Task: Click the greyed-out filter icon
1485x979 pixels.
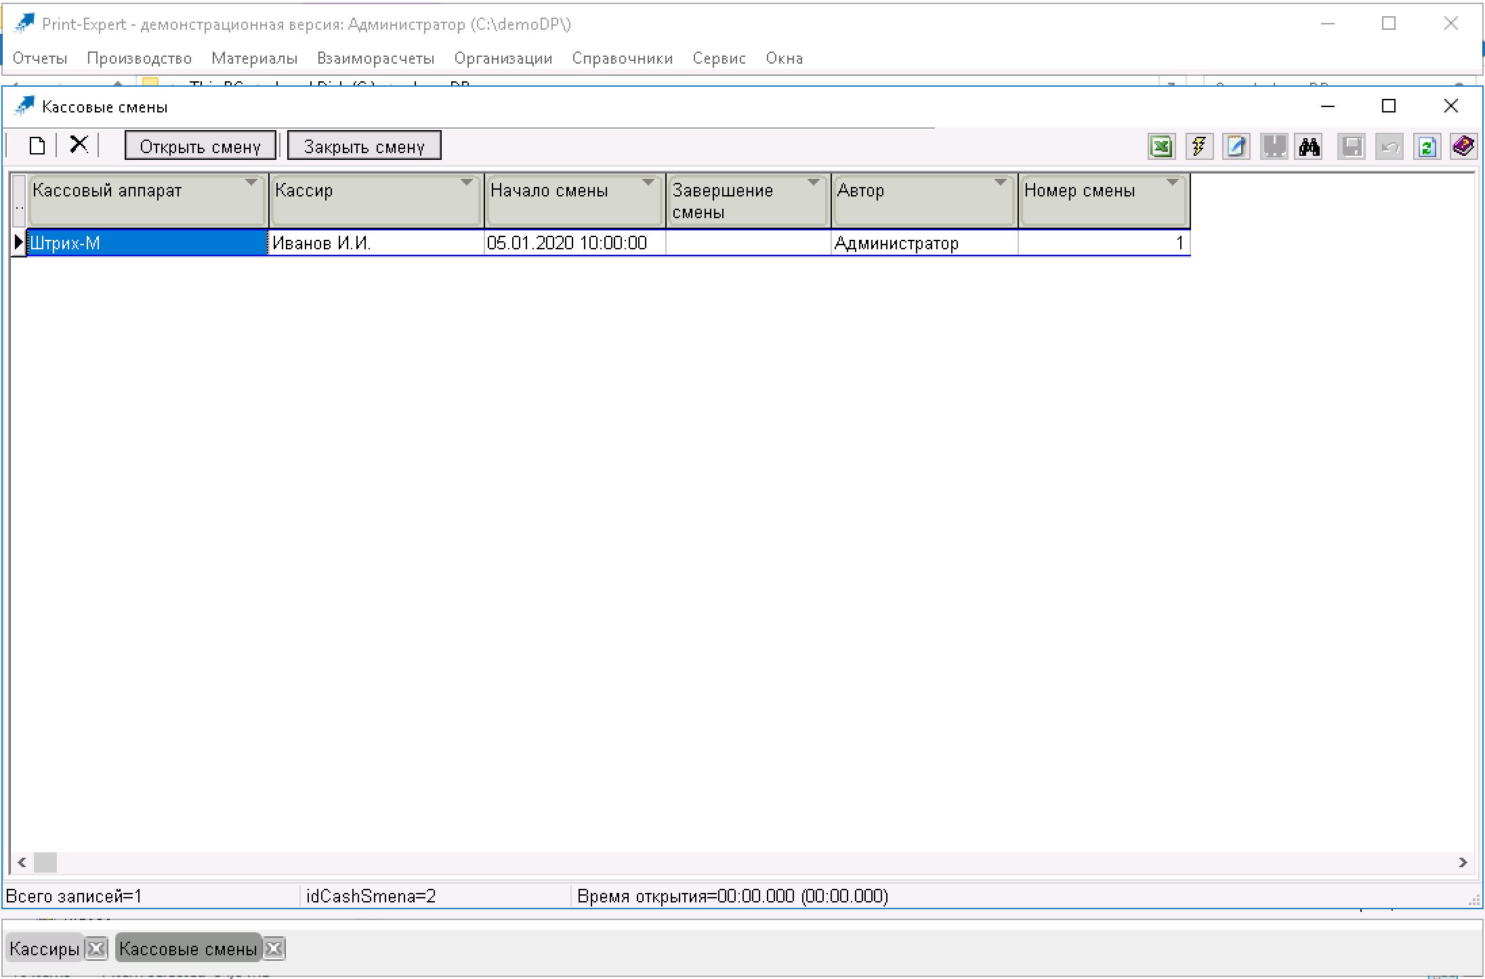Action: [1274, 146]
